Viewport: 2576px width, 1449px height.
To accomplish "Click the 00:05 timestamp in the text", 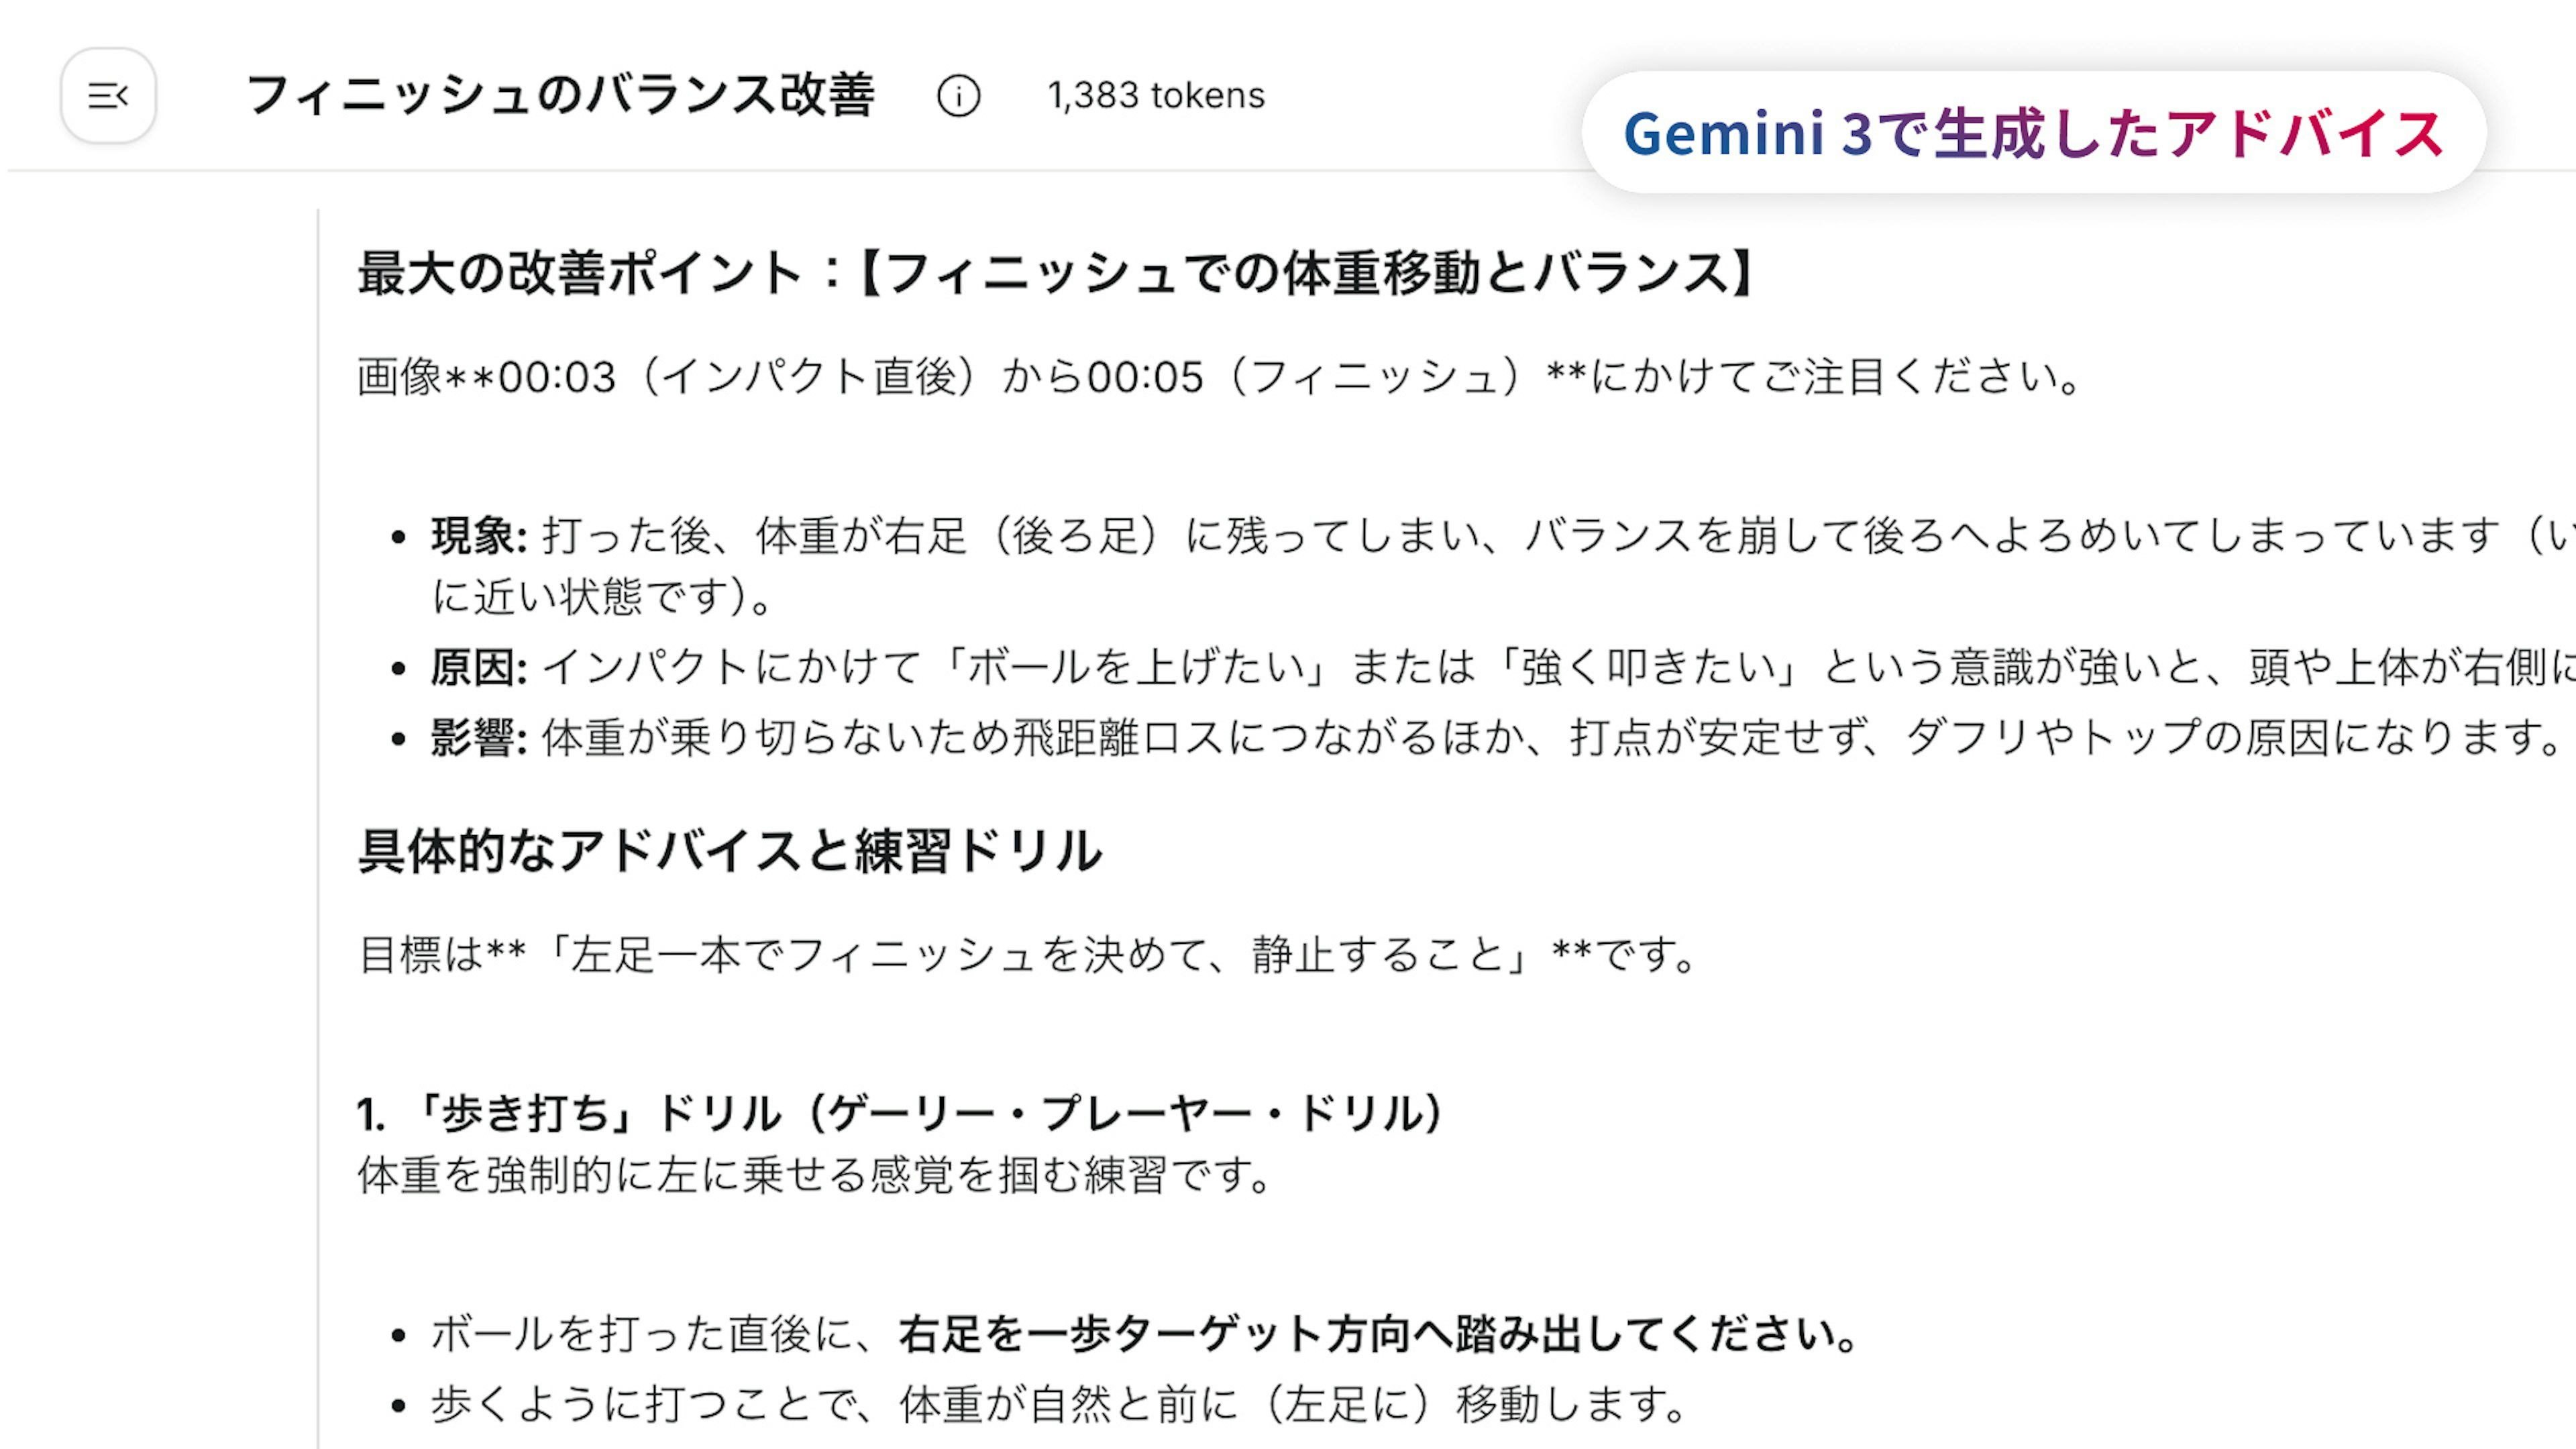I will point(1145,377).
